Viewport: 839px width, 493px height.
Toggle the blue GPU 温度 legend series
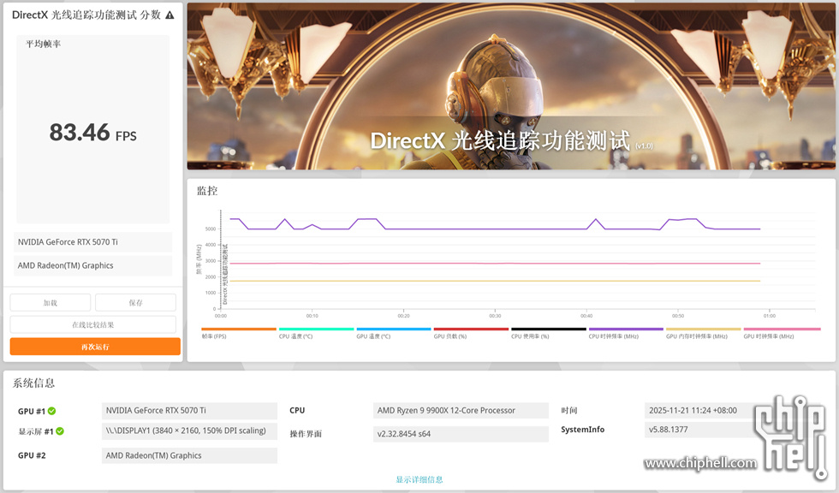pyautogui.click(x=393, y=330)
